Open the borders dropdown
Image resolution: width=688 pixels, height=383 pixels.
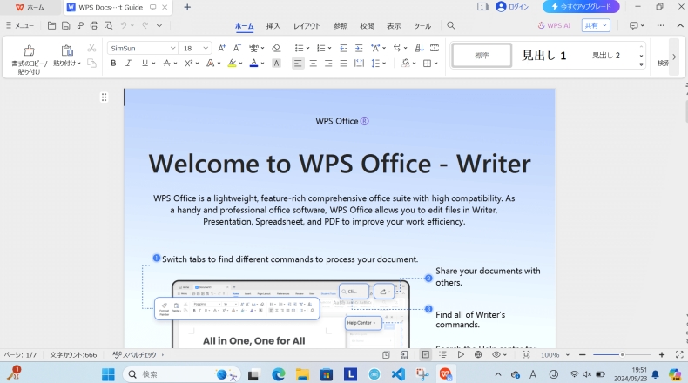435,64
